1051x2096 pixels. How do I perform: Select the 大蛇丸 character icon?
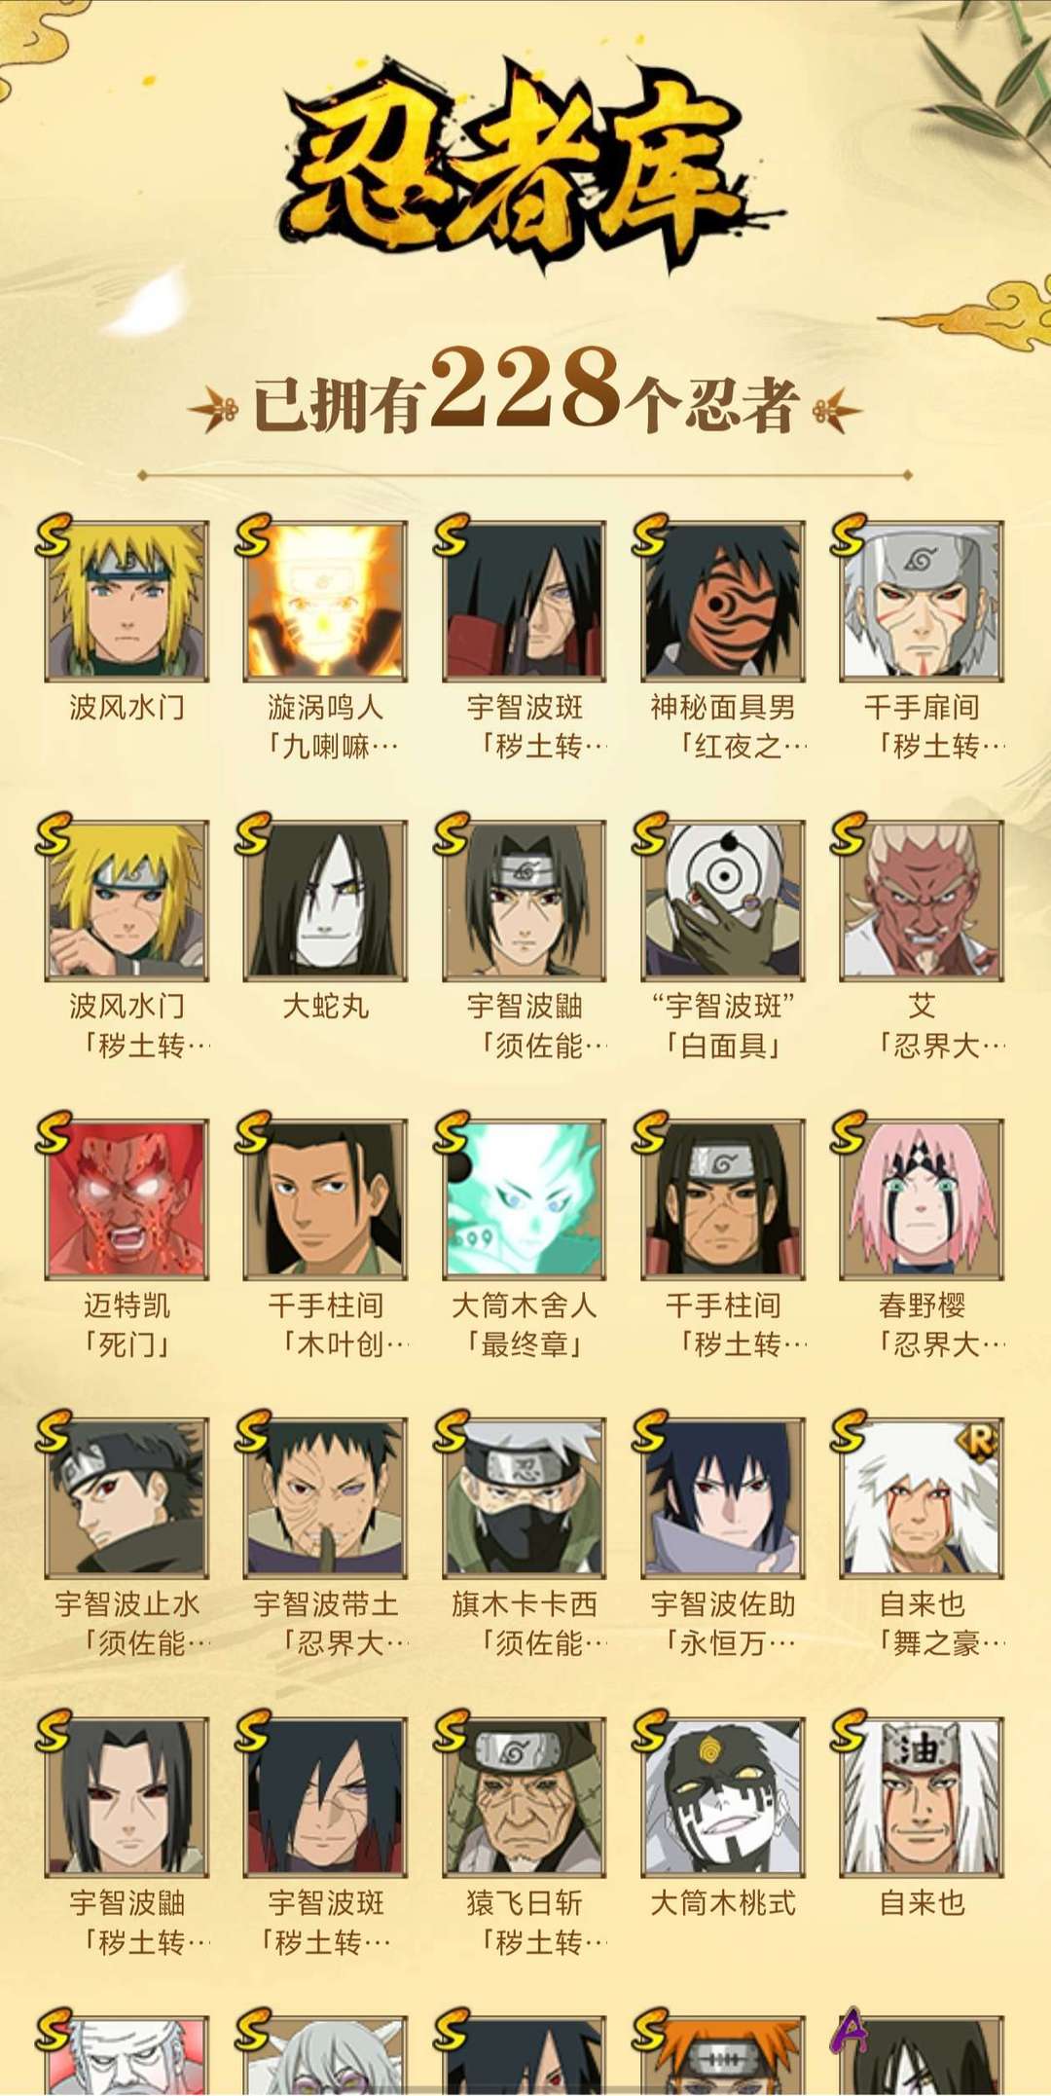326,901
